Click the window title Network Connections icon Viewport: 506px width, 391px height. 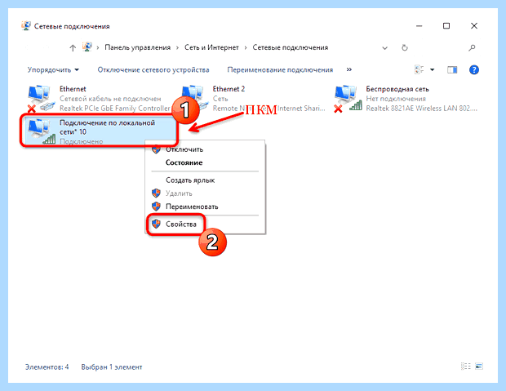[x=26, y=26]
